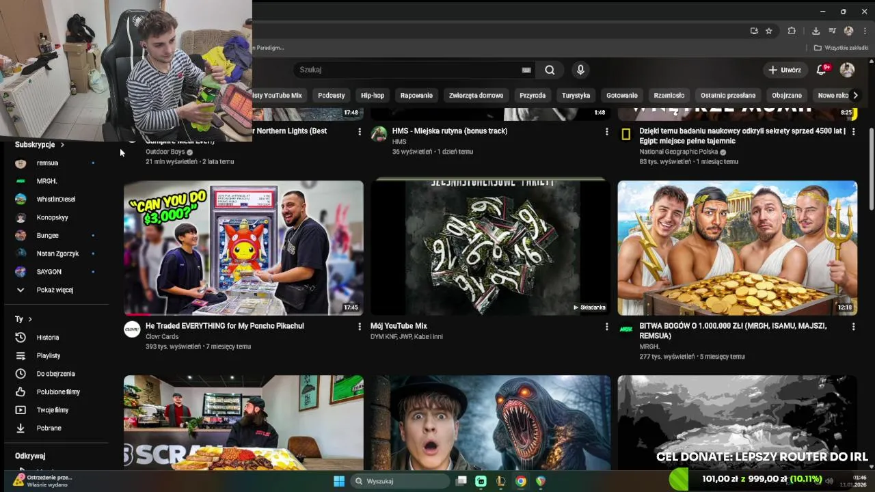Filter by Ostatnio przesłane chip

click(x=728, y=96)
